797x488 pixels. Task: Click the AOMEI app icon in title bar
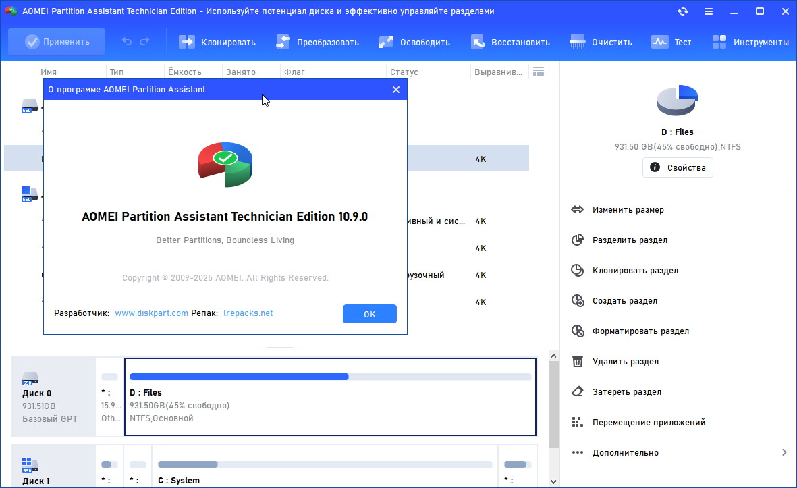pos(11,11)
